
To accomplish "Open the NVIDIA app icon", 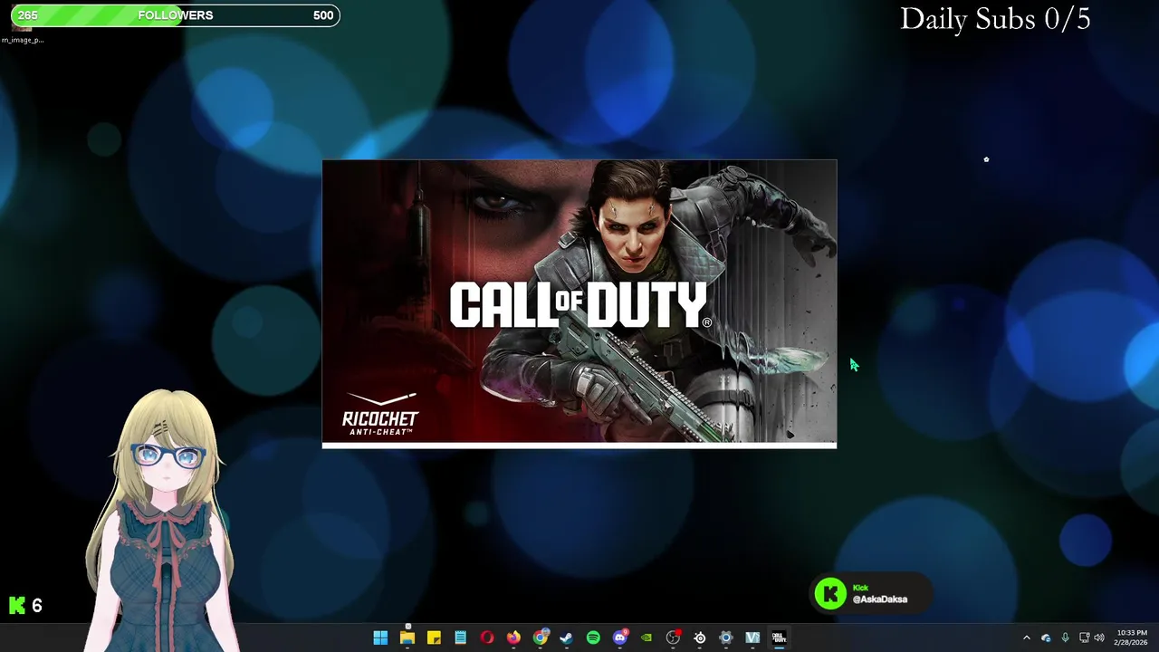I will pyautogui.click(x=647, y=638).
